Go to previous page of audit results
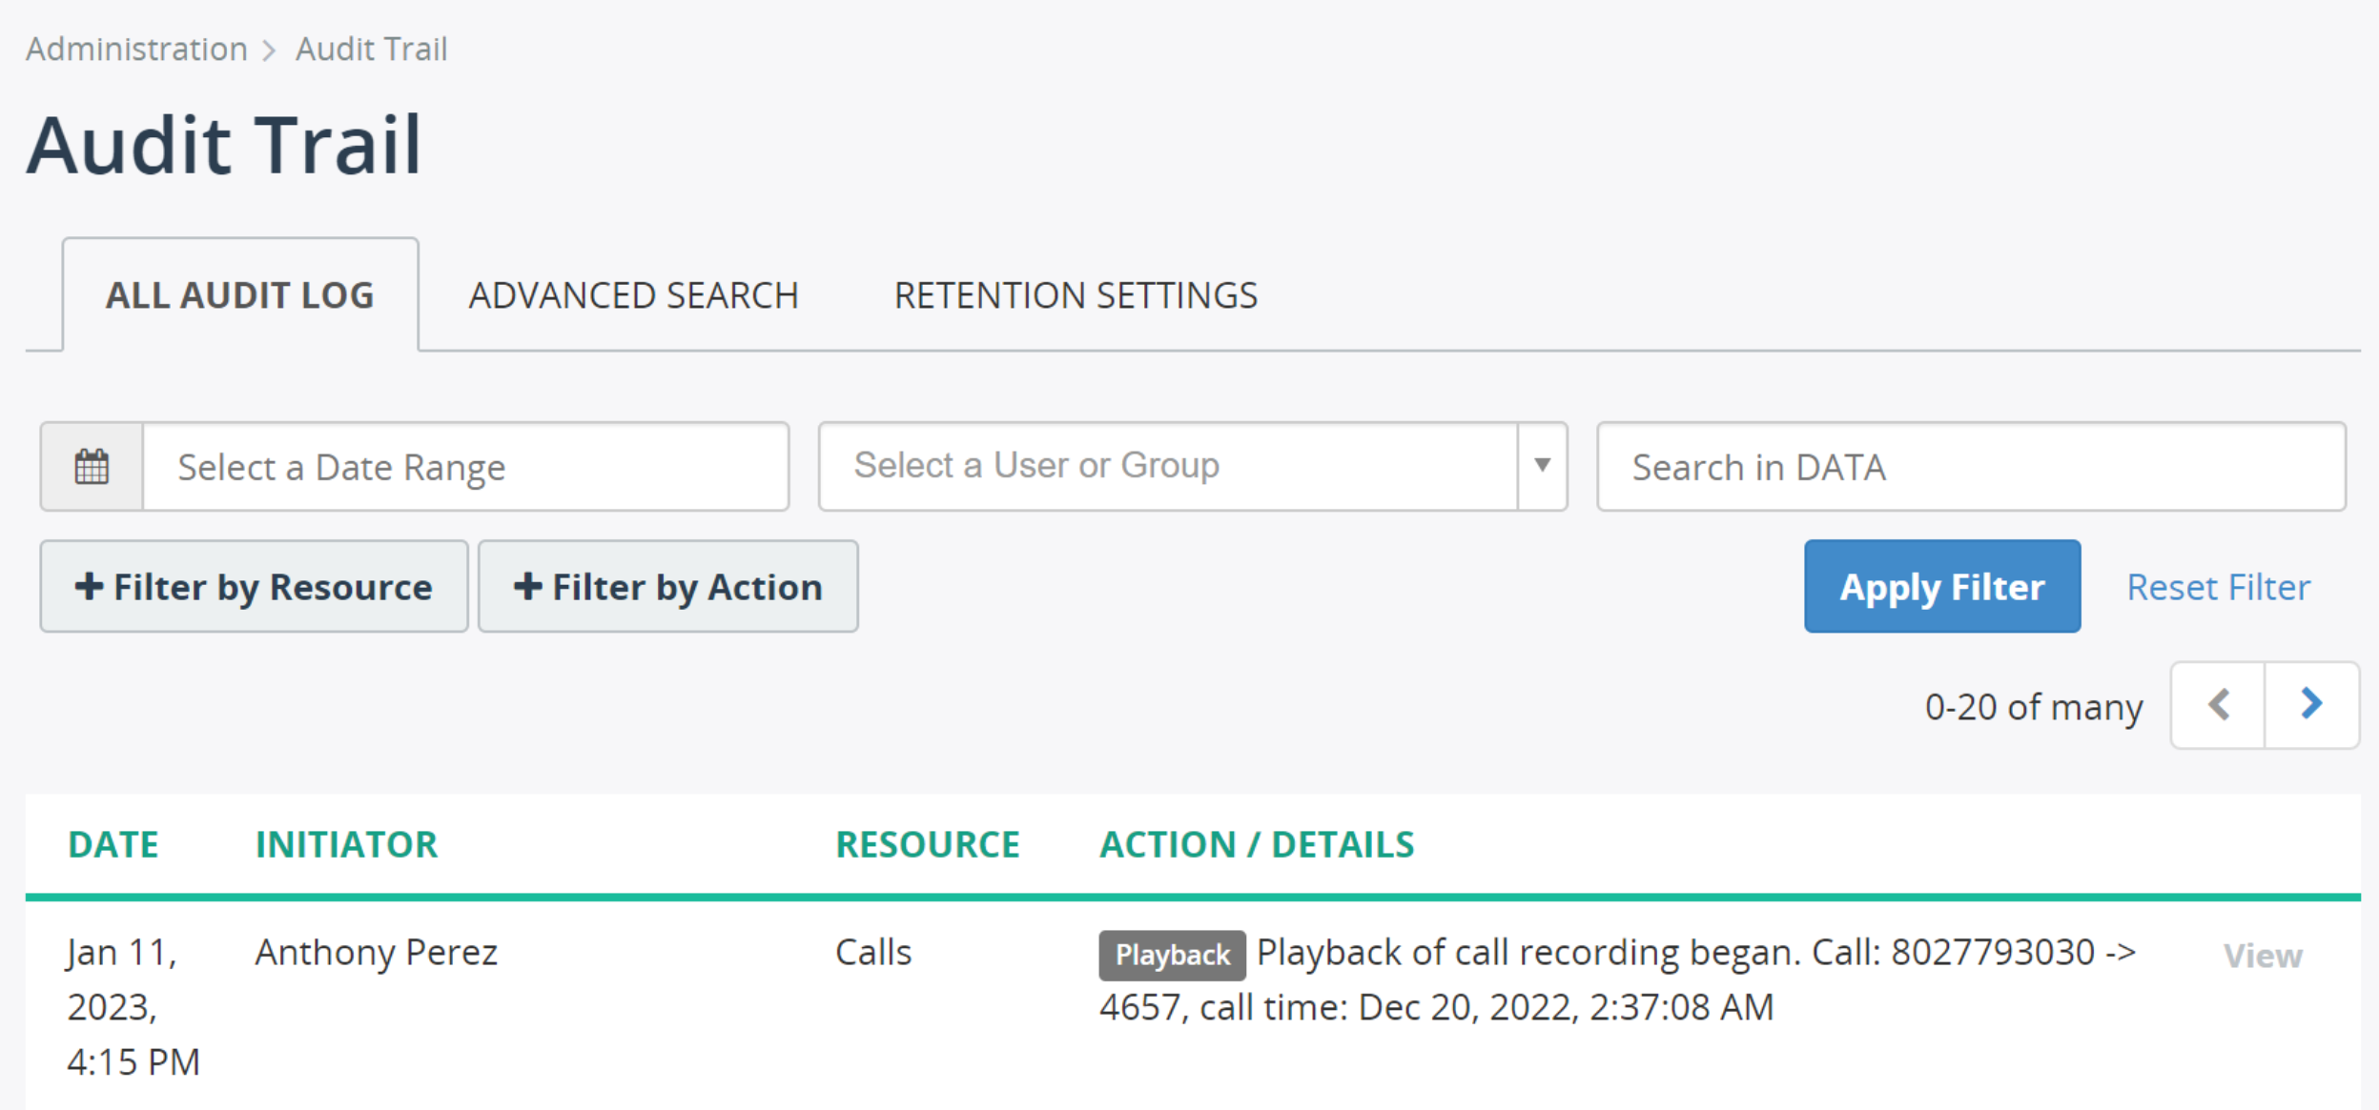 click(2219, 705)
